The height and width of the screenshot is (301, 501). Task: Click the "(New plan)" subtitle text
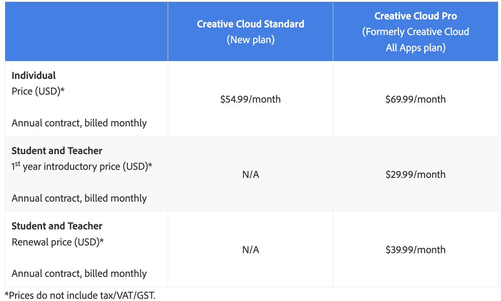pyautogui.click(x=250, y=39)
